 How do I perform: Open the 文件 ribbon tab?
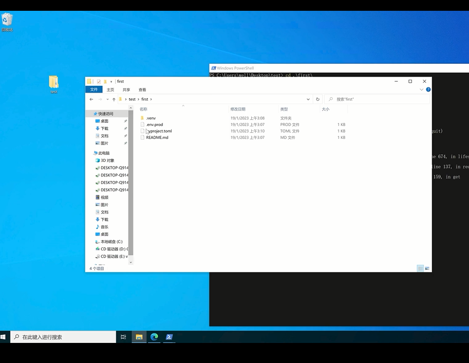[x=94, y=89]
